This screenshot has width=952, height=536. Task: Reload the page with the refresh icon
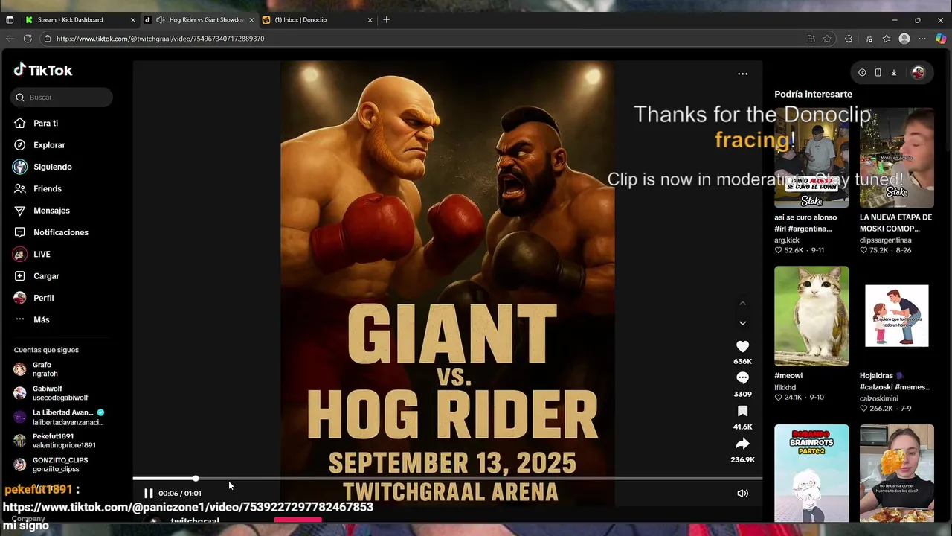28,39
